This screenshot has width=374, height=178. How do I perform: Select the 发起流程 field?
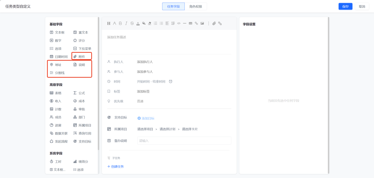click(x=59, y=141)
